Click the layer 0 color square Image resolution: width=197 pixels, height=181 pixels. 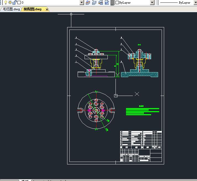click(x=19, y=2)
